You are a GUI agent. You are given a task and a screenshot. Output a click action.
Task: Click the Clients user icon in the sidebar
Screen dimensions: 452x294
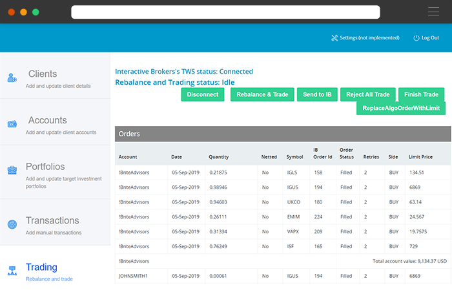[x=12, y=78]
